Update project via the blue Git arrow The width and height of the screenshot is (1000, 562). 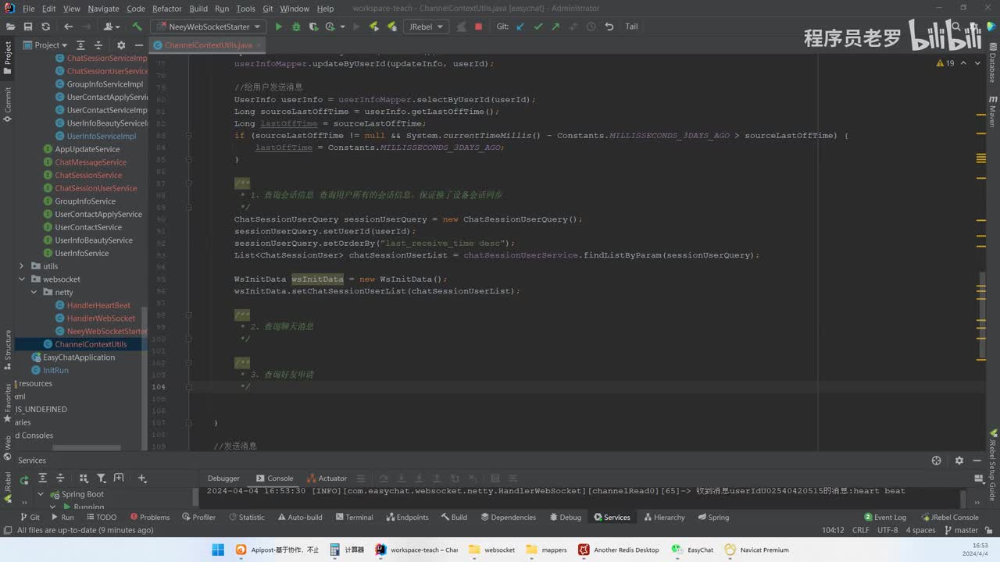pos(520,27)
